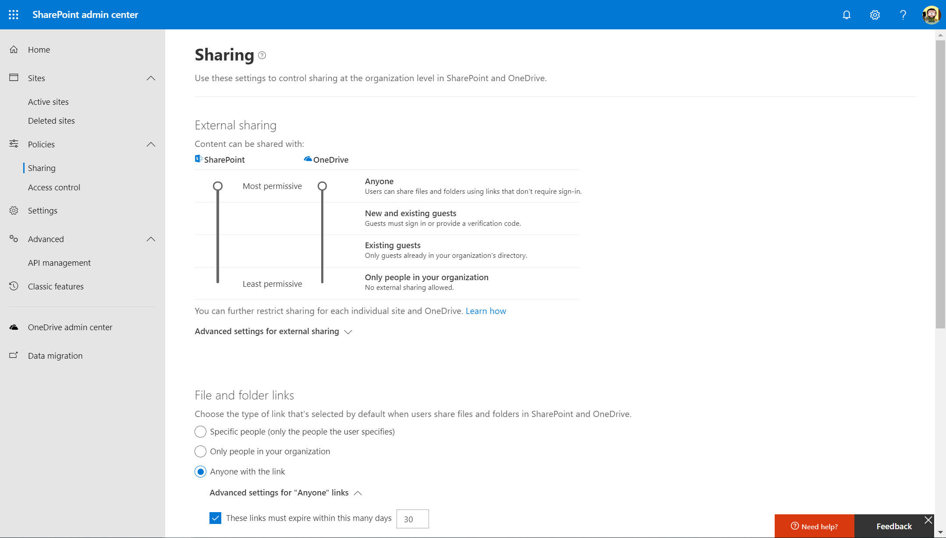This screenshot has height=538, width=946.
Task: Open Access control under Policies
Action: click(54, 187)
